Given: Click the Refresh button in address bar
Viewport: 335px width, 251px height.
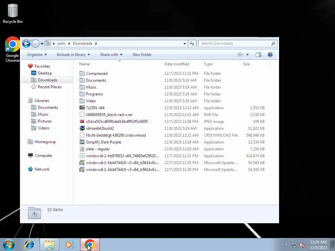Looking at the screenshot, I should point(192,43).
